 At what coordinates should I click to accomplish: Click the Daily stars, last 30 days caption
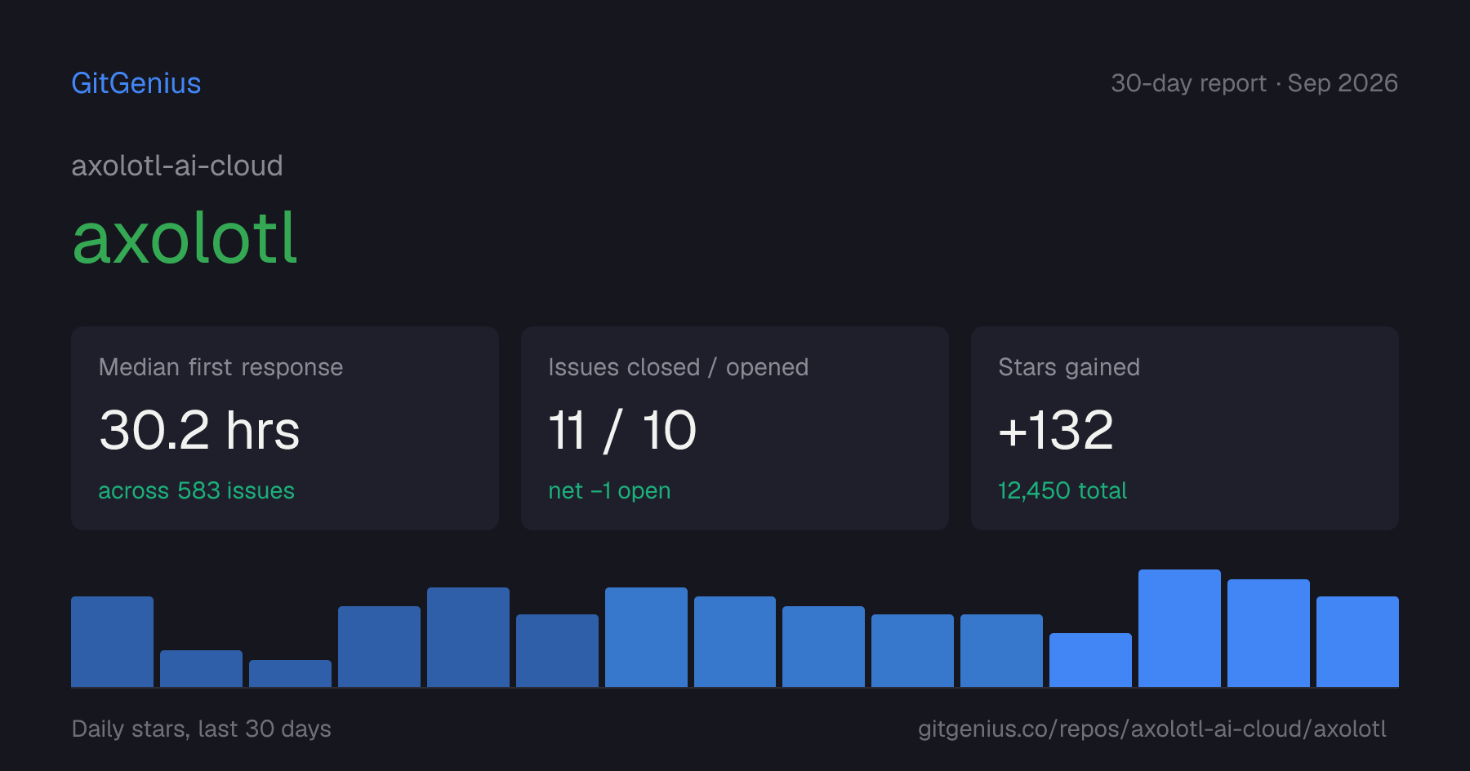(x=202, y=729)
